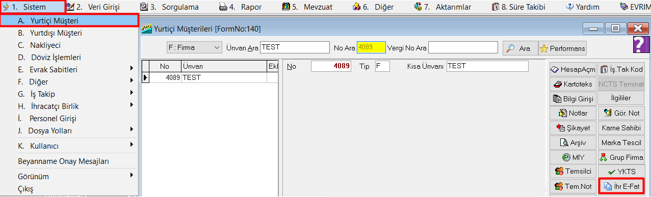Image resolution: width=651 pixels, height=197 pixels.
Task: Focus the yellow No Ara field
Action: 371,48
